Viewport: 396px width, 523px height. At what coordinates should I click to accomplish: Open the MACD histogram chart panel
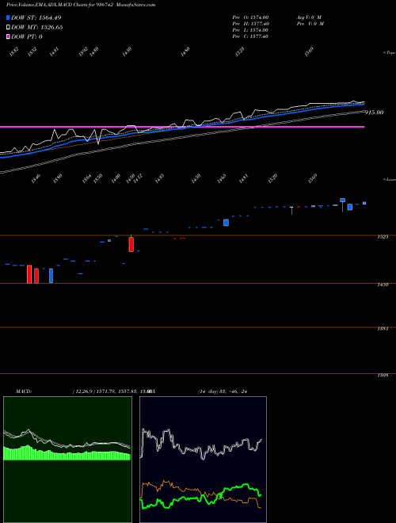[x=67, y=460]
